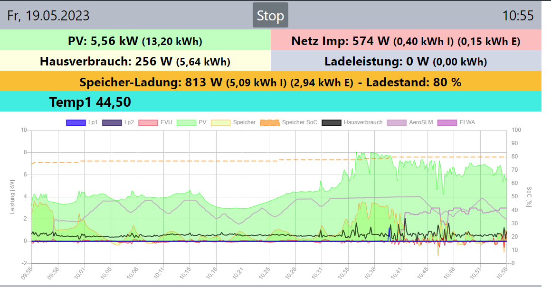Click the black Hausverbrauch legend swatch
Image resolution: width=551 pixels, height=287 pixels.
pos(332,122)
